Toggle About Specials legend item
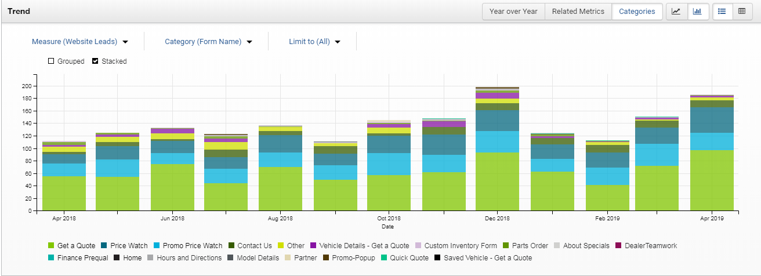The width and height of the screenshot is (761, 276). (582, 246)
